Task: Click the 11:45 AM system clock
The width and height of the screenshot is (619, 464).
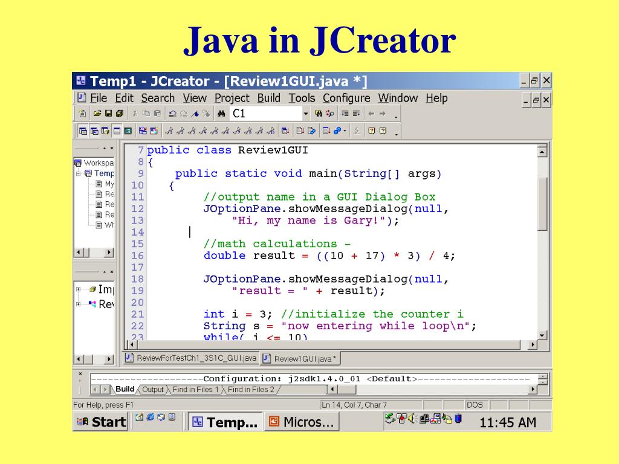Action: [x=508, y=422]
